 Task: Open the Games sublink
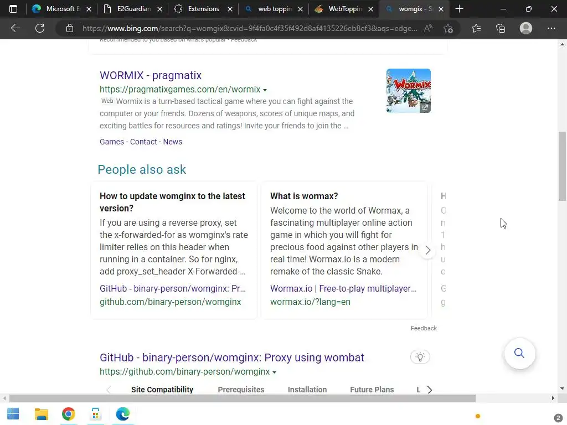[x=112, y=142]
